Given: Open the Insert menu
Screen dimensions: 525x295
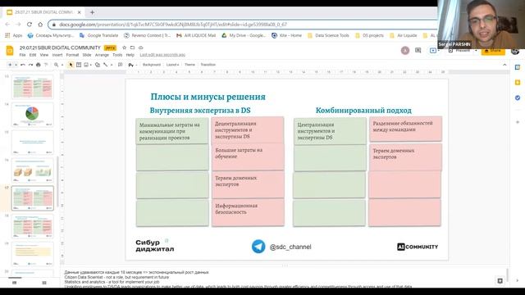Looking at the screenshot, I should [57, 55].
